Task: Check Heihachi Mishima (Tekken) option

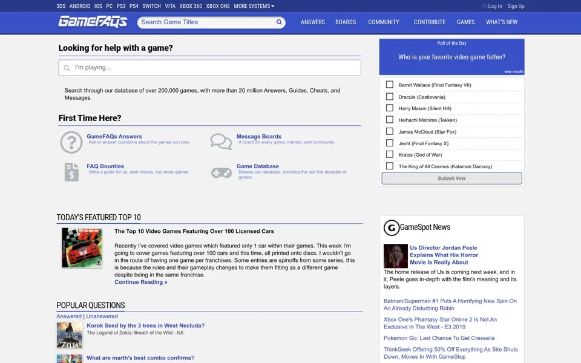Action: [389, 120]
